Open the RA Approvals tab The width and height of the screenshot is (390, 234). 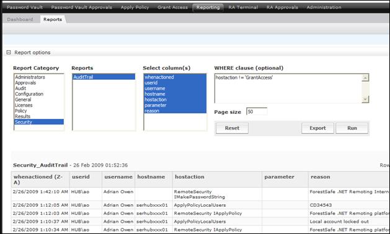(282, 7)
